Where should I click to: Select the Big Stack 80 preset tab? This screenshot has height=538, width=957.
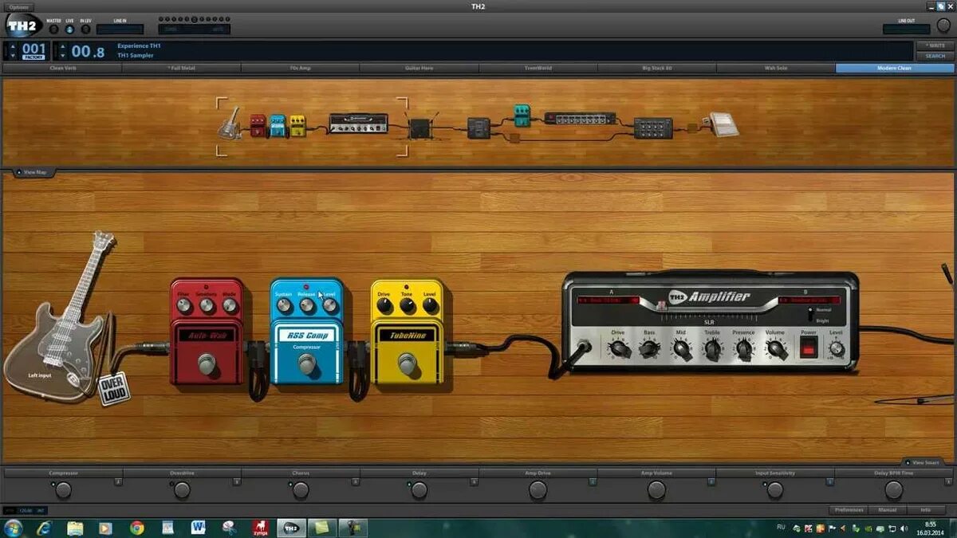tap(657, 68)
